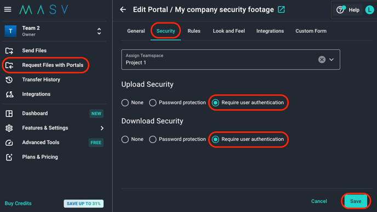Viewport: 377px width, 212px height.
Task: Click the Help question mark icon
Action: tap(340, 10)
